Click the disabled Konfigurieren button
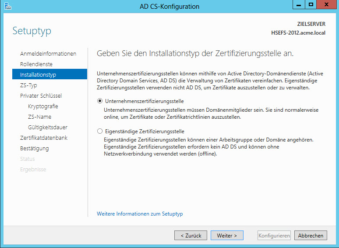This screenshot has width=339, height=248. click(274, 235)
